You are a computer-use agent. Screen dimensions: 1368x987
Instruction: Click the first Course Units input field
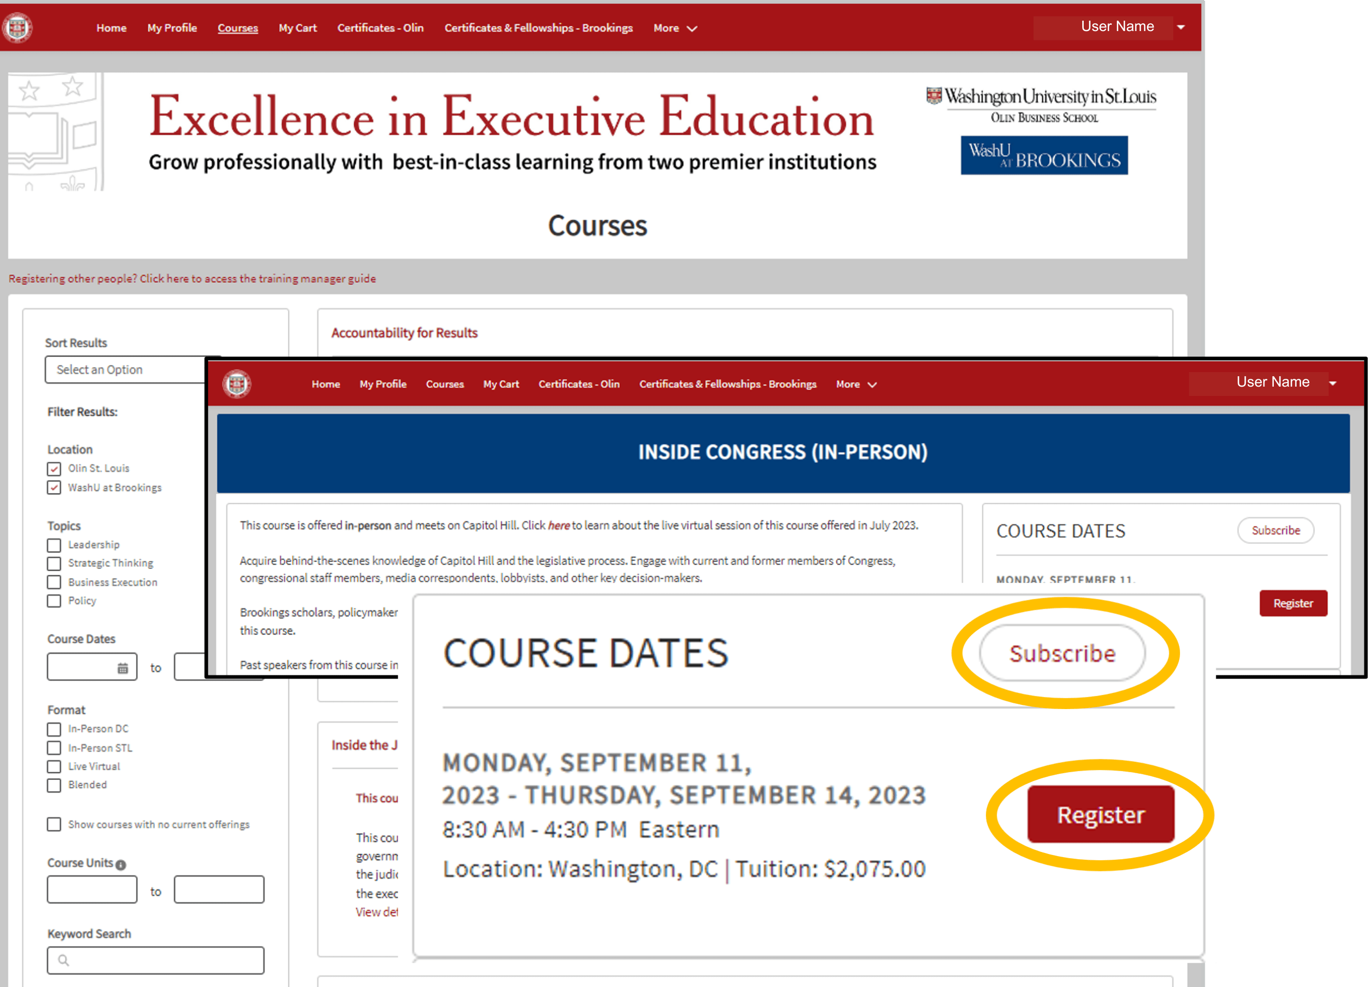[x=92, y=889]
